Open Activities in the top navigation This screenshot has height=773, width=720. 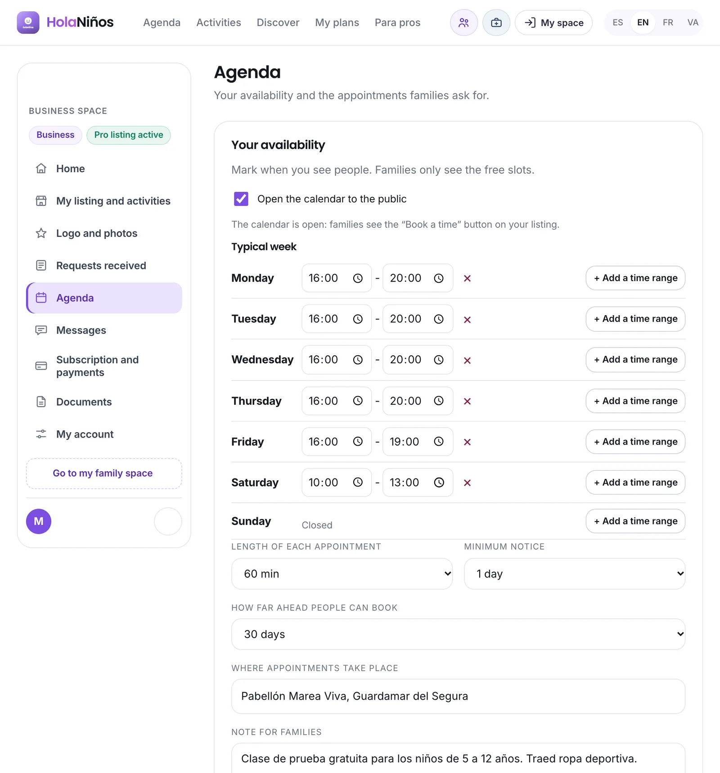tap(219, 22)
